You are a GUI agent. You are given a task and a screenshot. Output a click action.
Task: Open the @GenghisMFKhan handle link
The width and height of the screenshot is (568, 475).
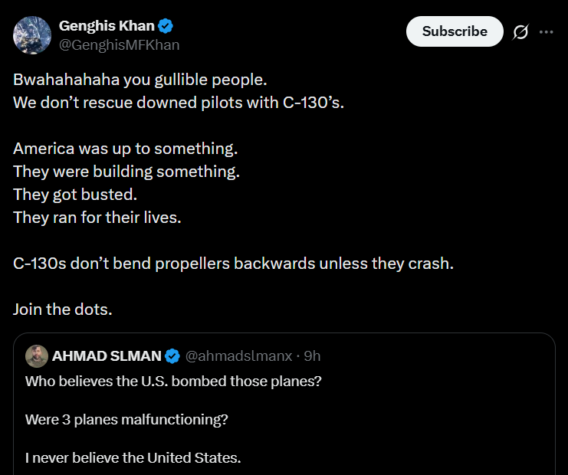tap(119, 45)
